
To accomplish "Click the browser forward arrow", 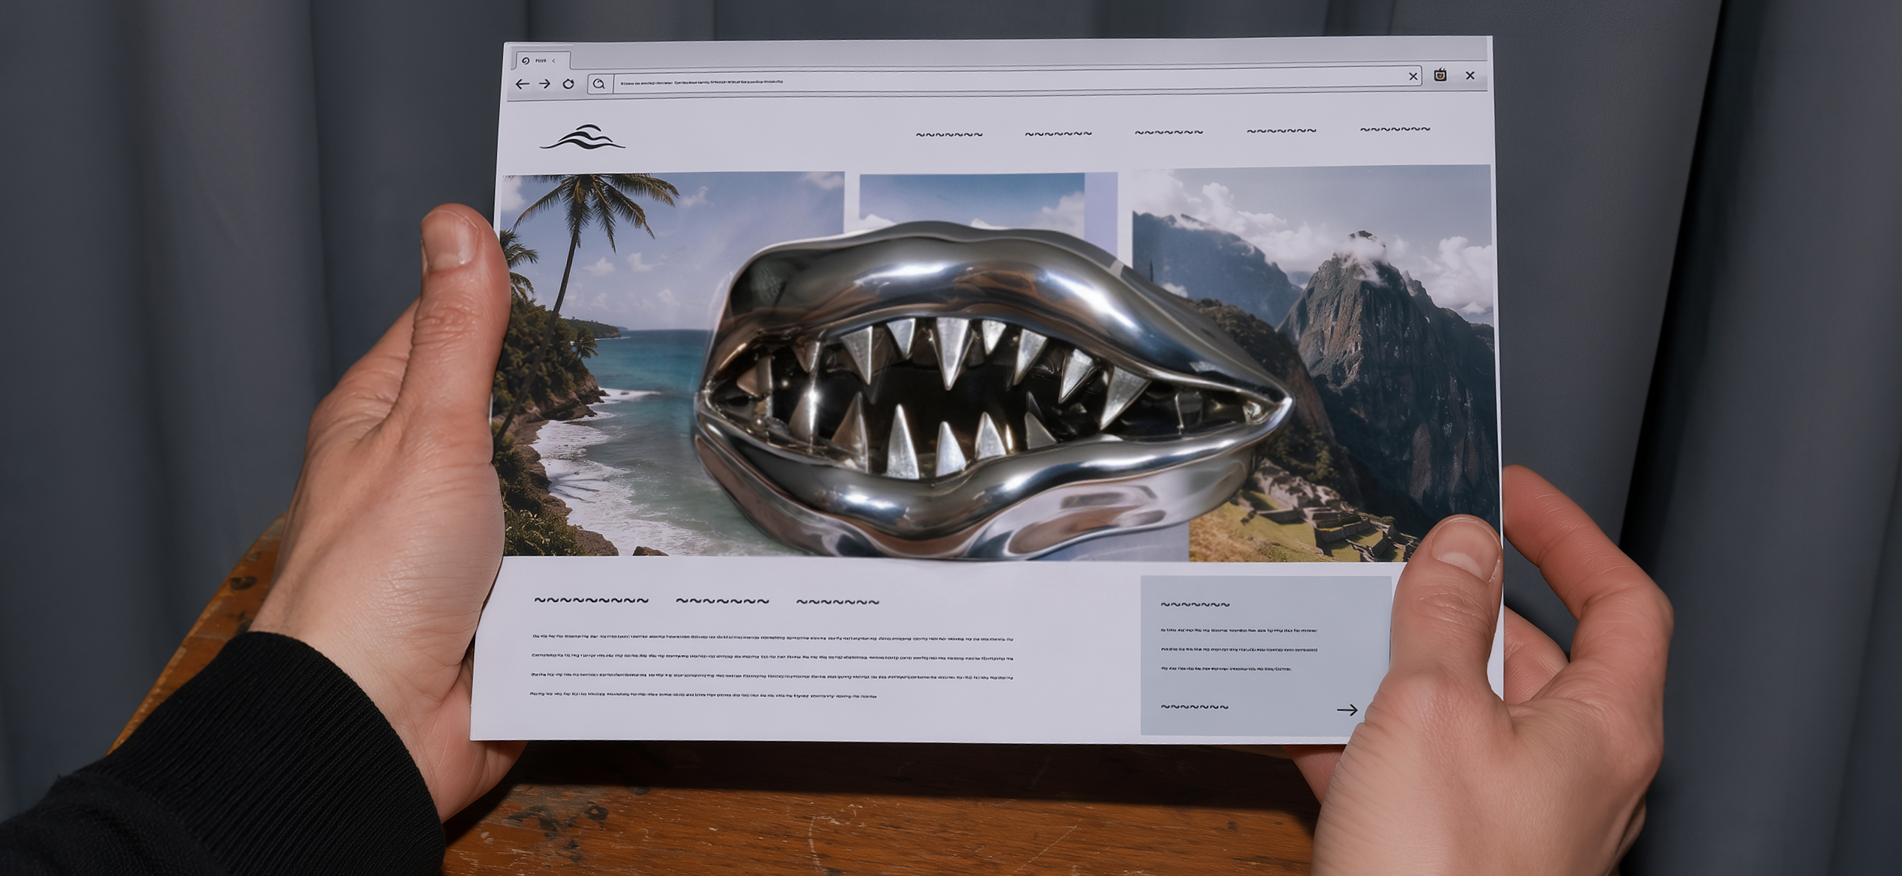I will [545, 84].
